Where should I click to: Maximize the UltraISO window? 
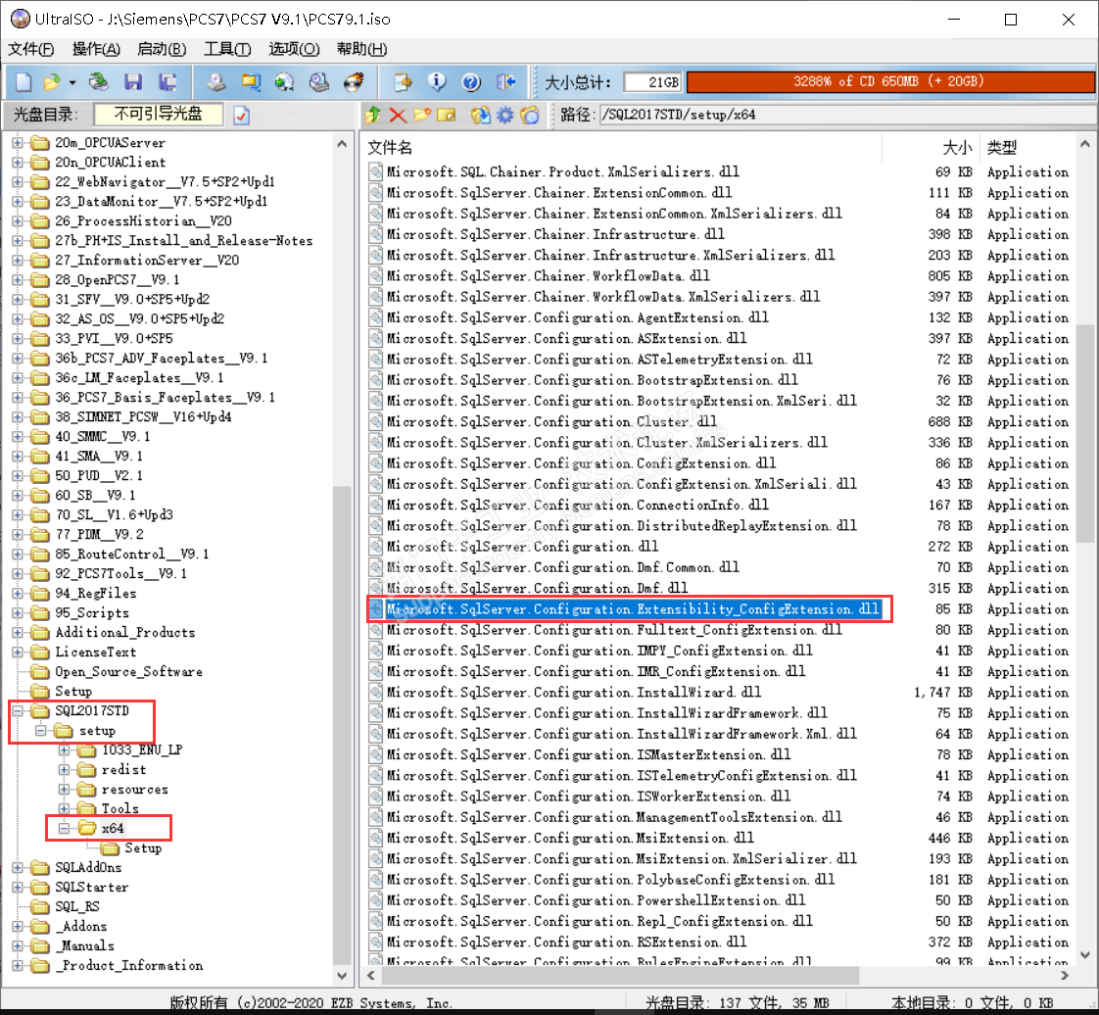[x=1011, y=20]
